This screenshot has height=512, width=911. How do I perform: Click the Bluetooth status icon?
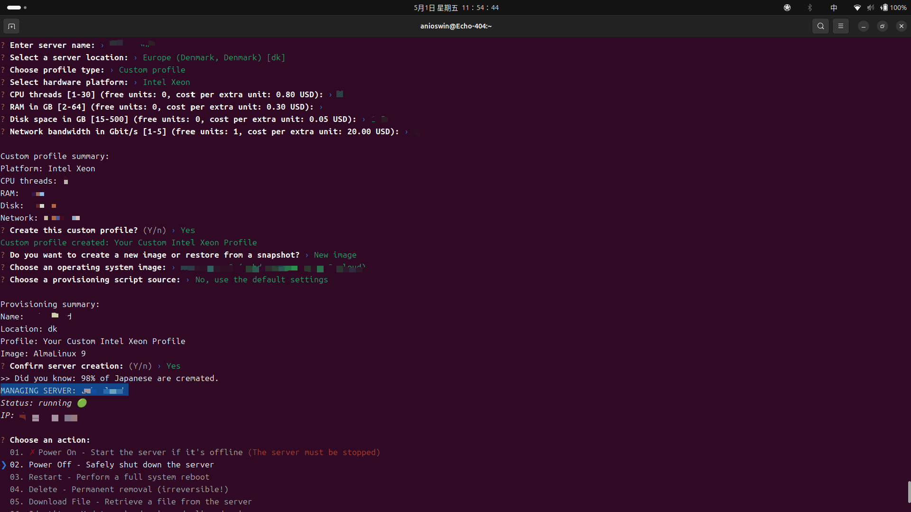pyautogui.click(x=810, y=8)
